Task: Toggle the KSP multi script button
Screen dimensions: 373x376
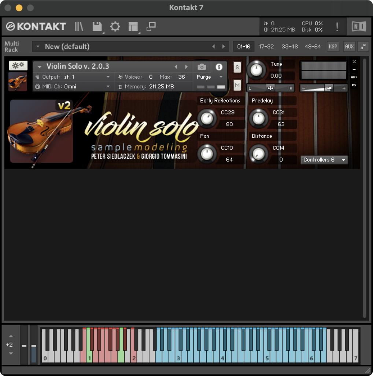Action: click(333, 46)
